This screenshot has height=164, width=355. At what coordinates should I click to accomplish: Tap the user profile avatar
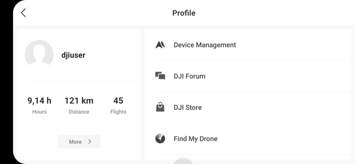coord(39,55)
